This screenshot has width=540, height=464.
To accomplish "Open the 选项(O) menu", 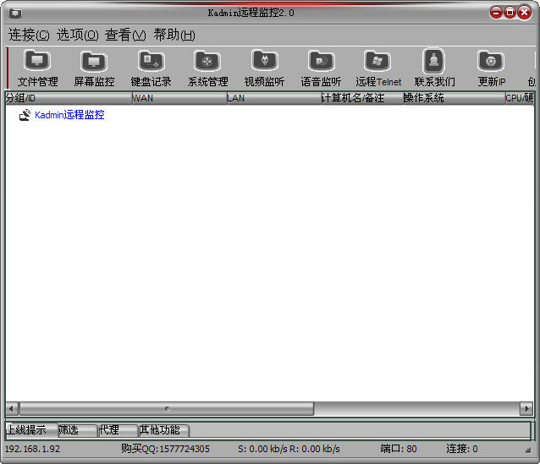I will pyautogui.click(x=78, y=35).
